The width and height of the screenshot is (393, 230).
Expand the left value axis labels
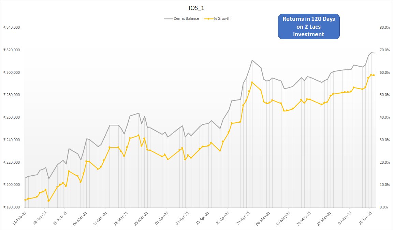pyautogui.click(x=12, y=117)
